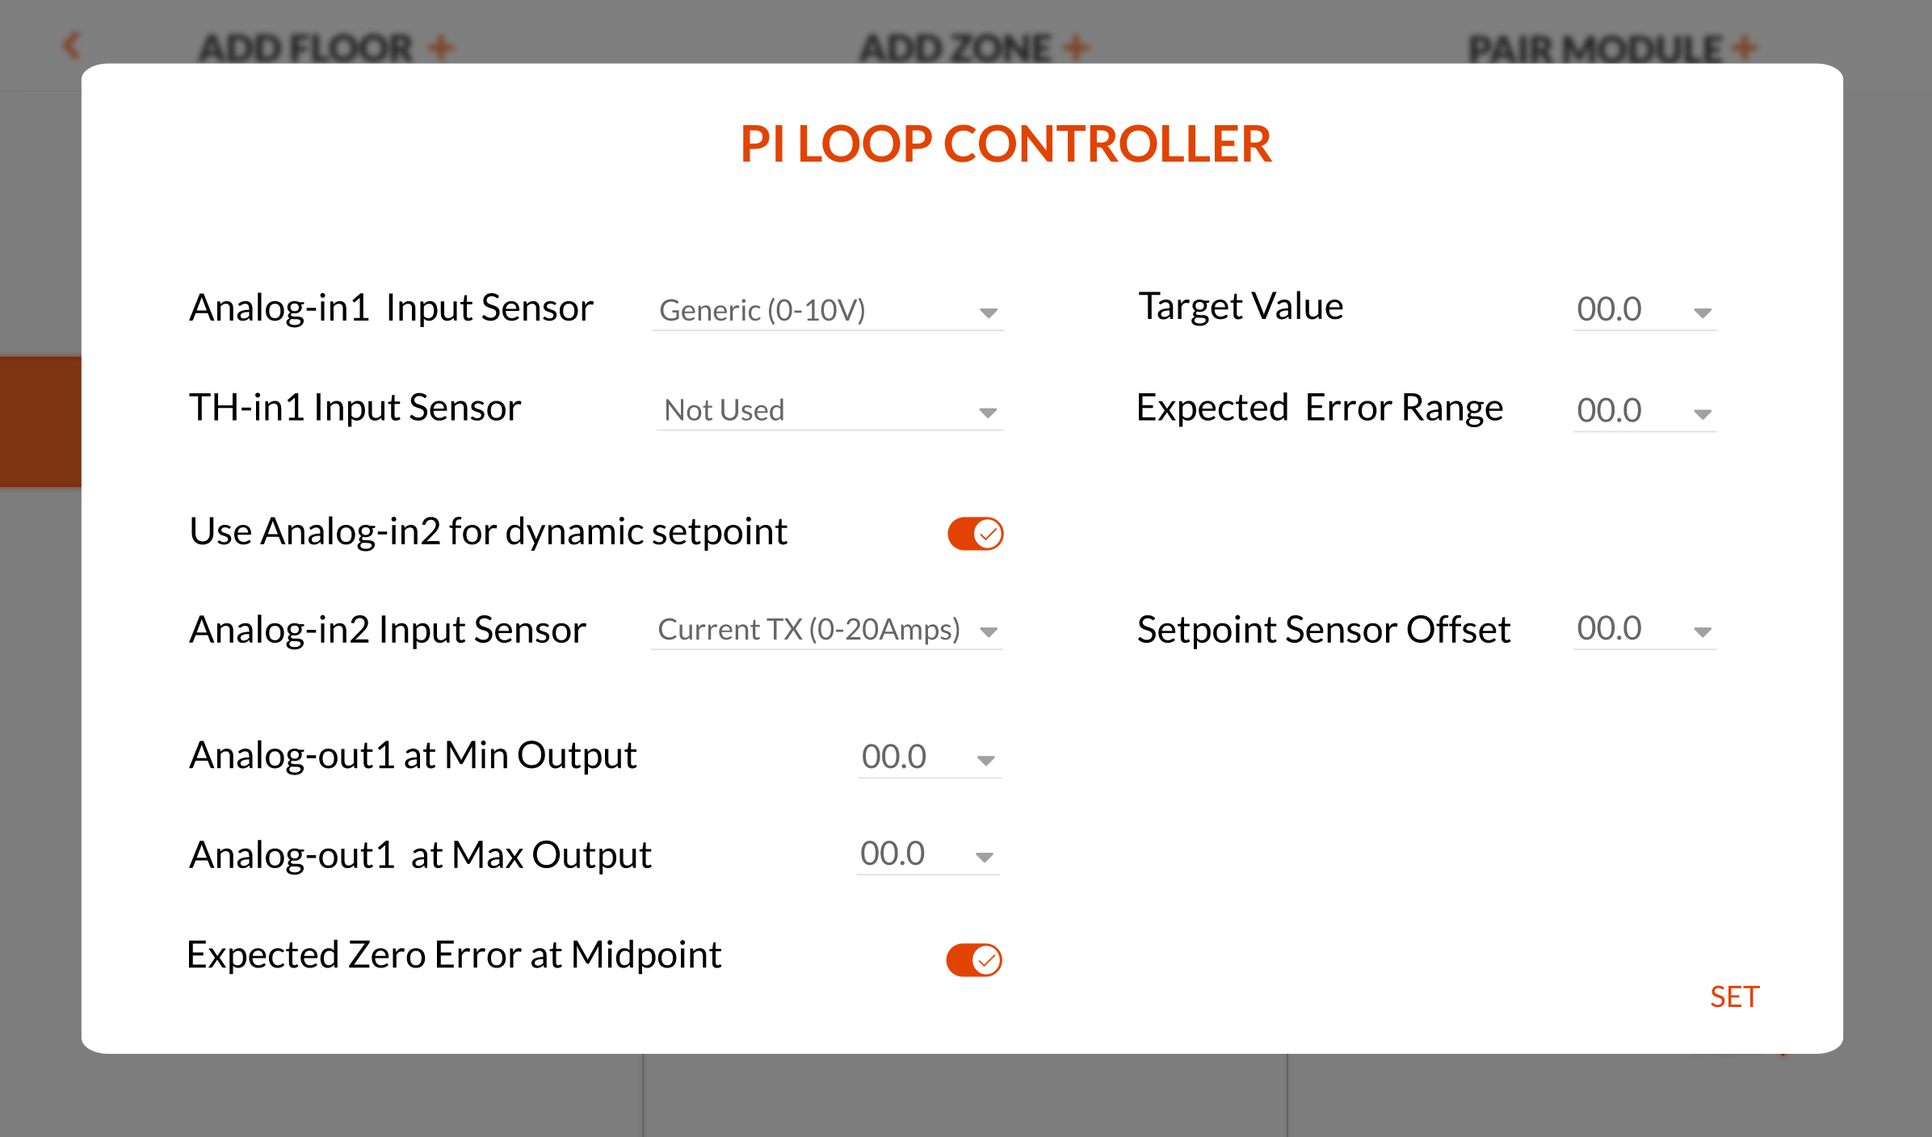Click the Analog-out1 at Max Output value field
The image size is (1932, 1137).
coord(893,854)
